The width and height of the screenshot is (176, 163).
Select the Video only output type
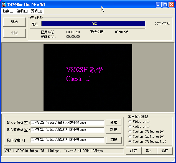click(x=130, y=122)
